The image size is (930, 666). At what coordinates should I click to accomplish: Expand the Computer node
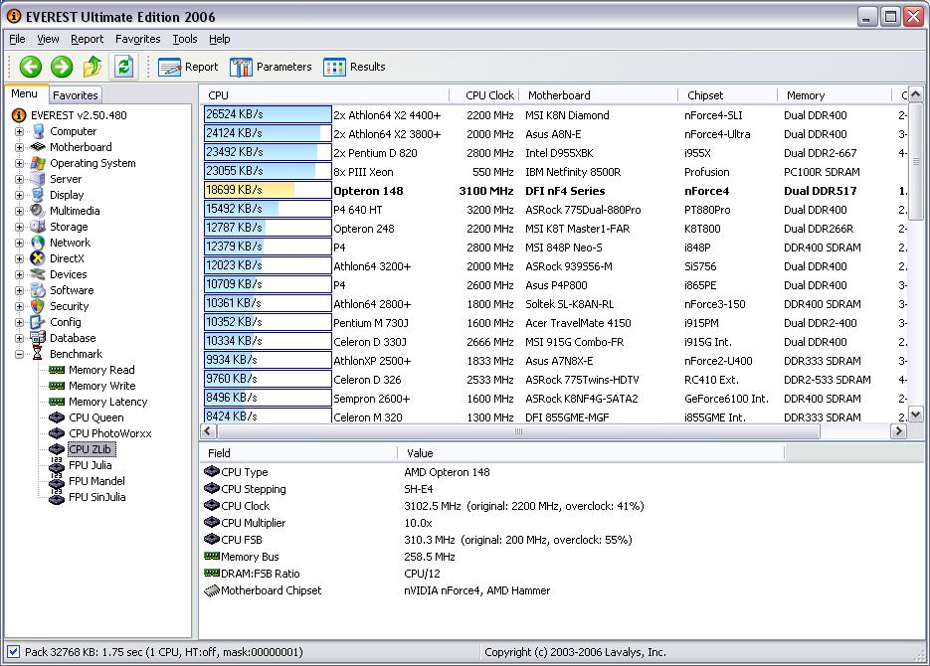pyautogui.click(x=20, y=131)
